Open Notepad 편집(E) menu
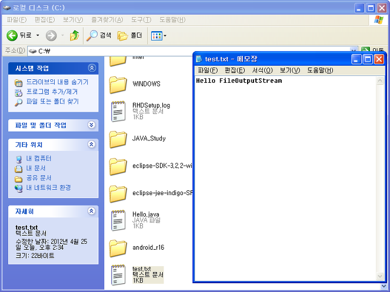The width and height of the screenshot is (390, 292). coord(235,71)
